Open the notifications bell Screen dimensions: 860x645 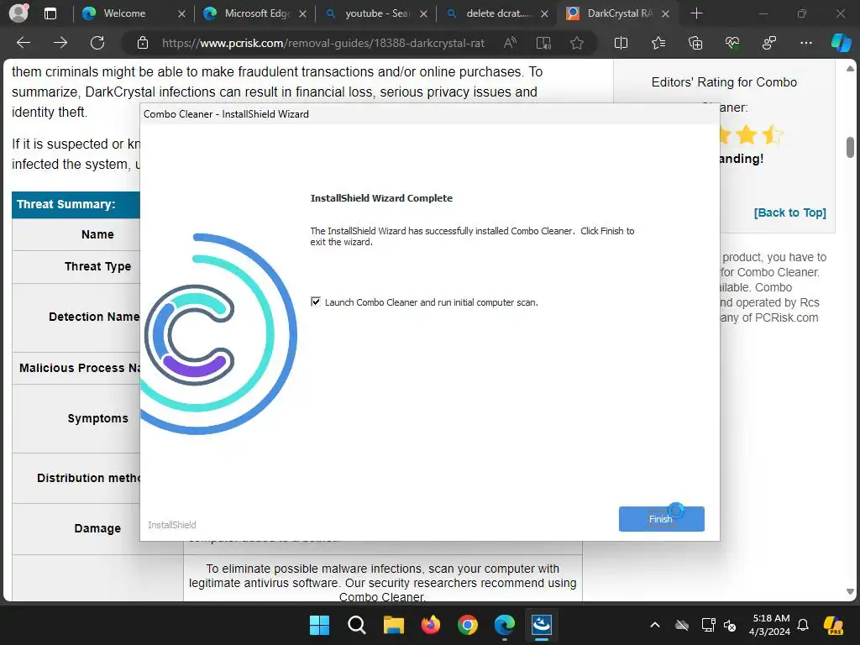tap(803, 625)
